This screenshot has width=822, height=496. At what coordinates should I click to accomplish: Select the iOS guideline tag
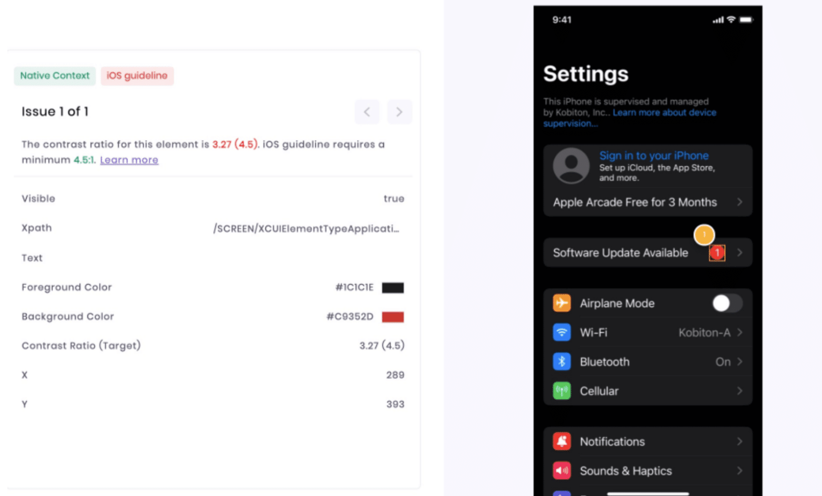(x=137, y=75)
